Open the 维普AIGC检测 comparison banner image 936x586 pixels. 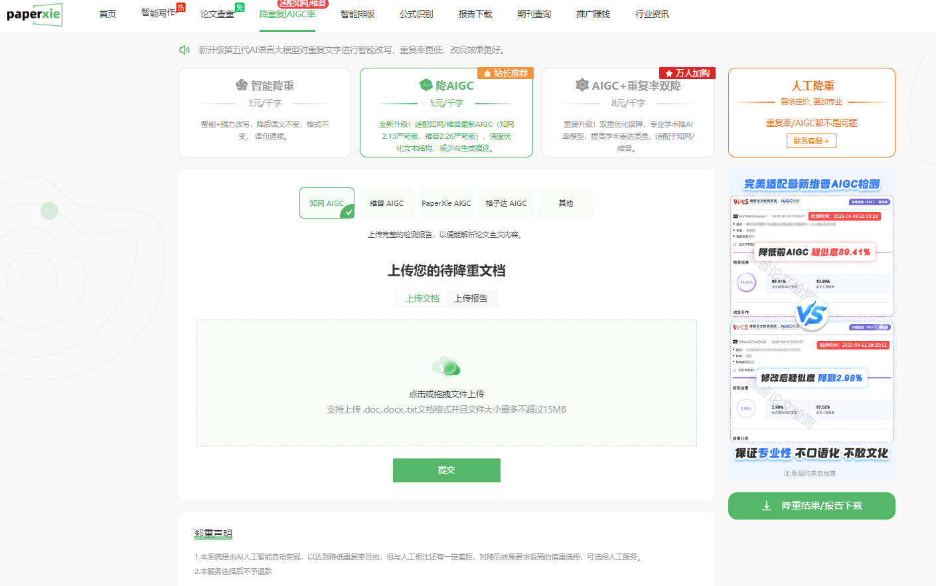click(x=812, y=324)
